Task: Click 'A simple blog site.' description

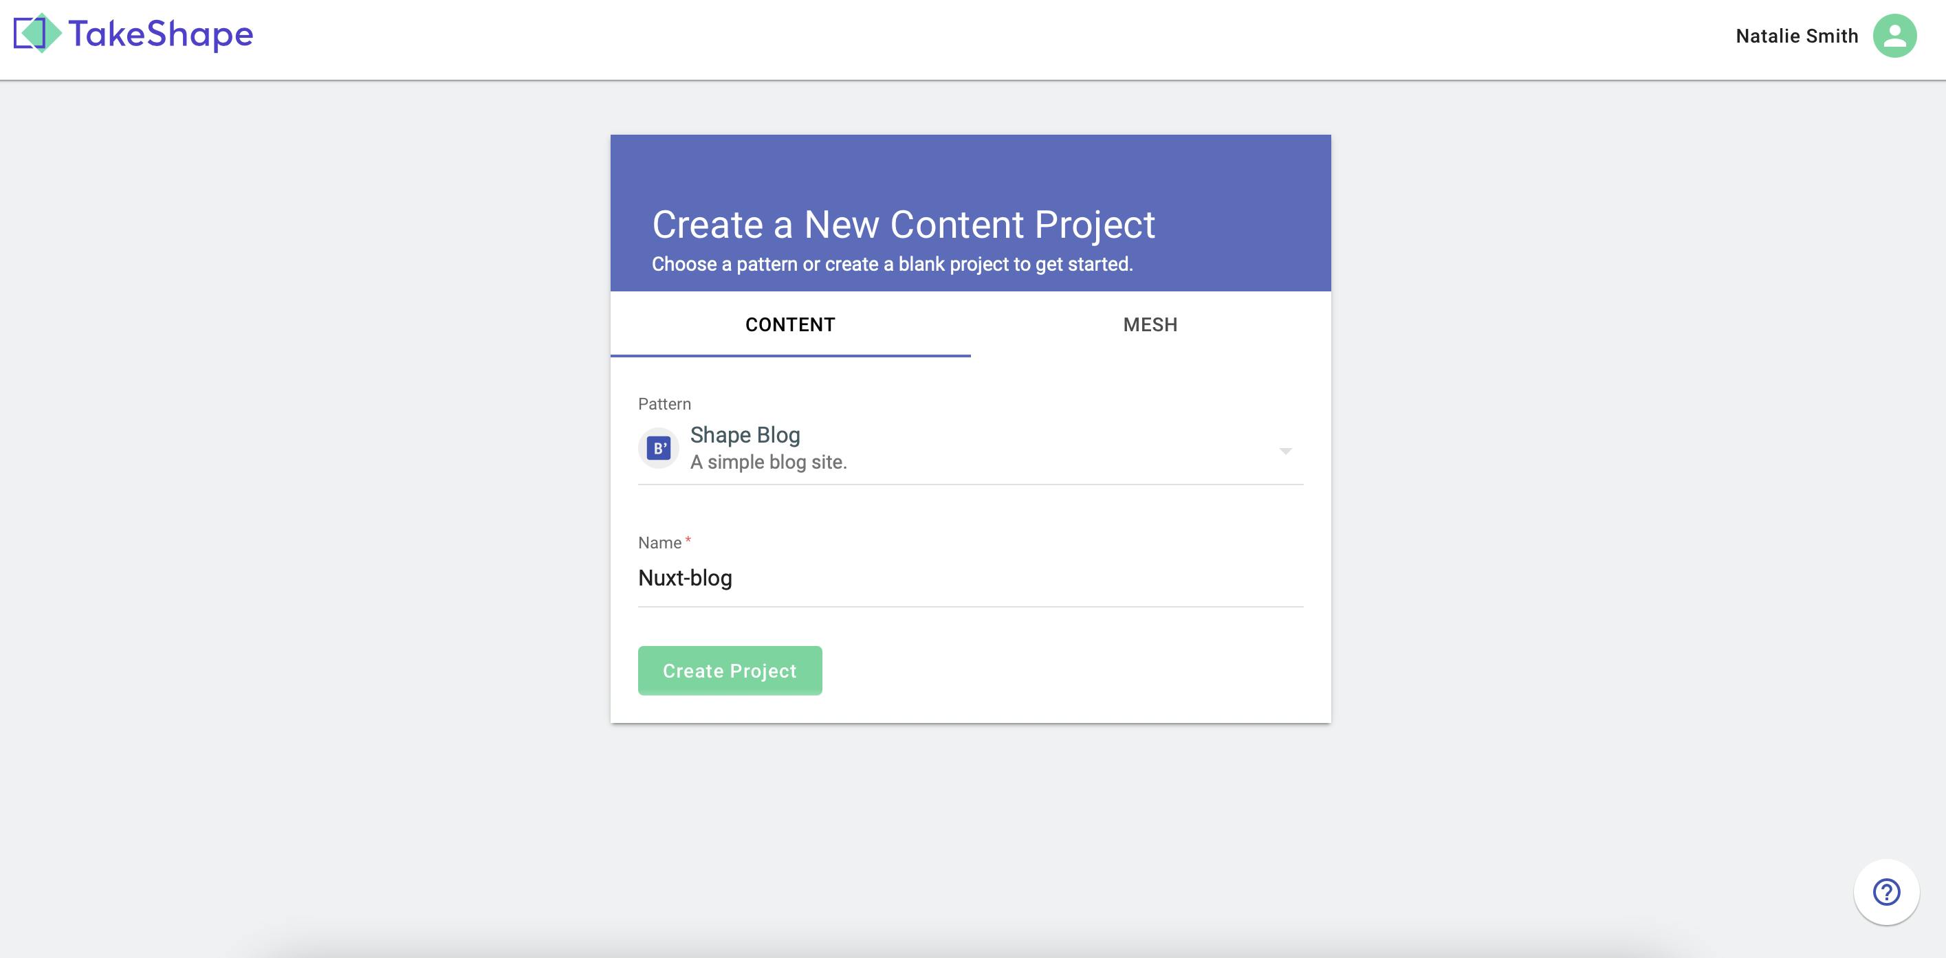Action: (x=768, y=462)
